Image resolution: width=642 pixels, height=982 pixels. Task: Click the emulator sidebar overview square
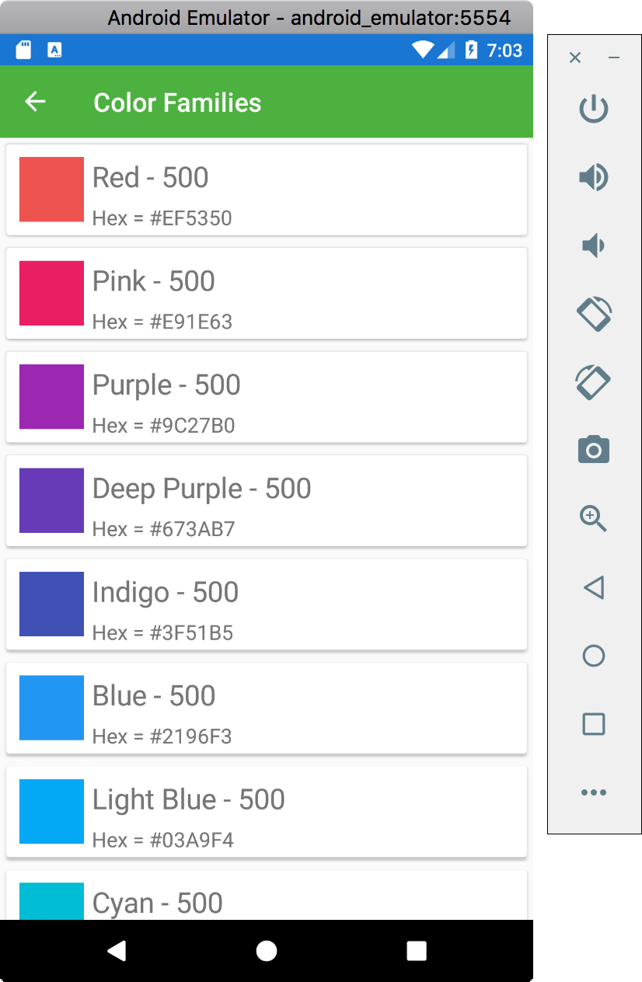594,724
